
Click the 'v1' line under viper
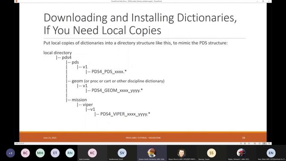(x=90, y=109)
